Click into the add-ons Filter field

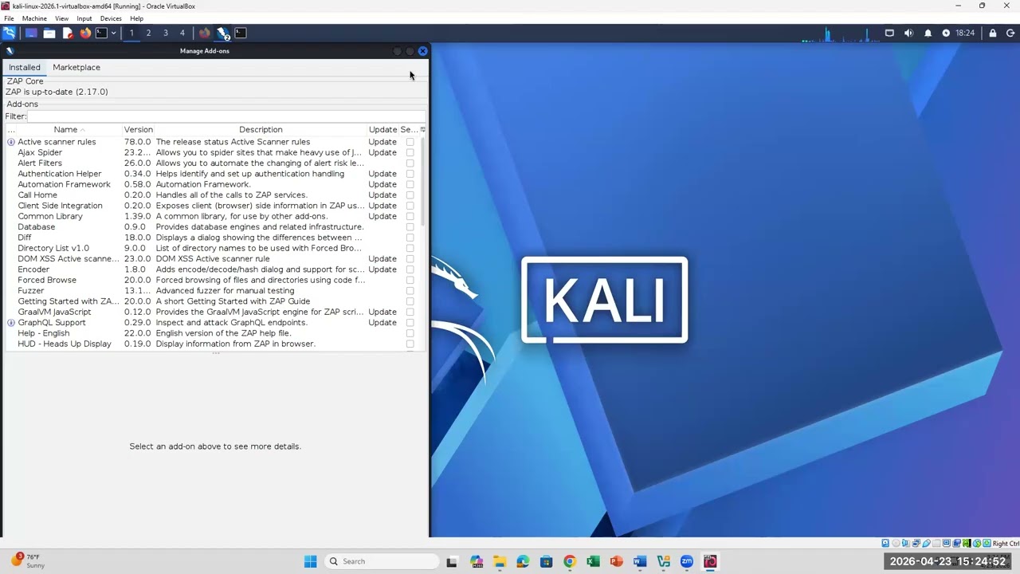(226, 116)
